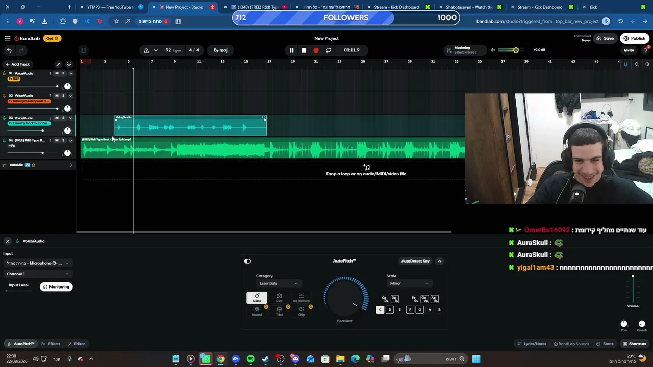653x367 pixels.
Task: Expand track 02 options chevron
Action: tap(70, 96)
